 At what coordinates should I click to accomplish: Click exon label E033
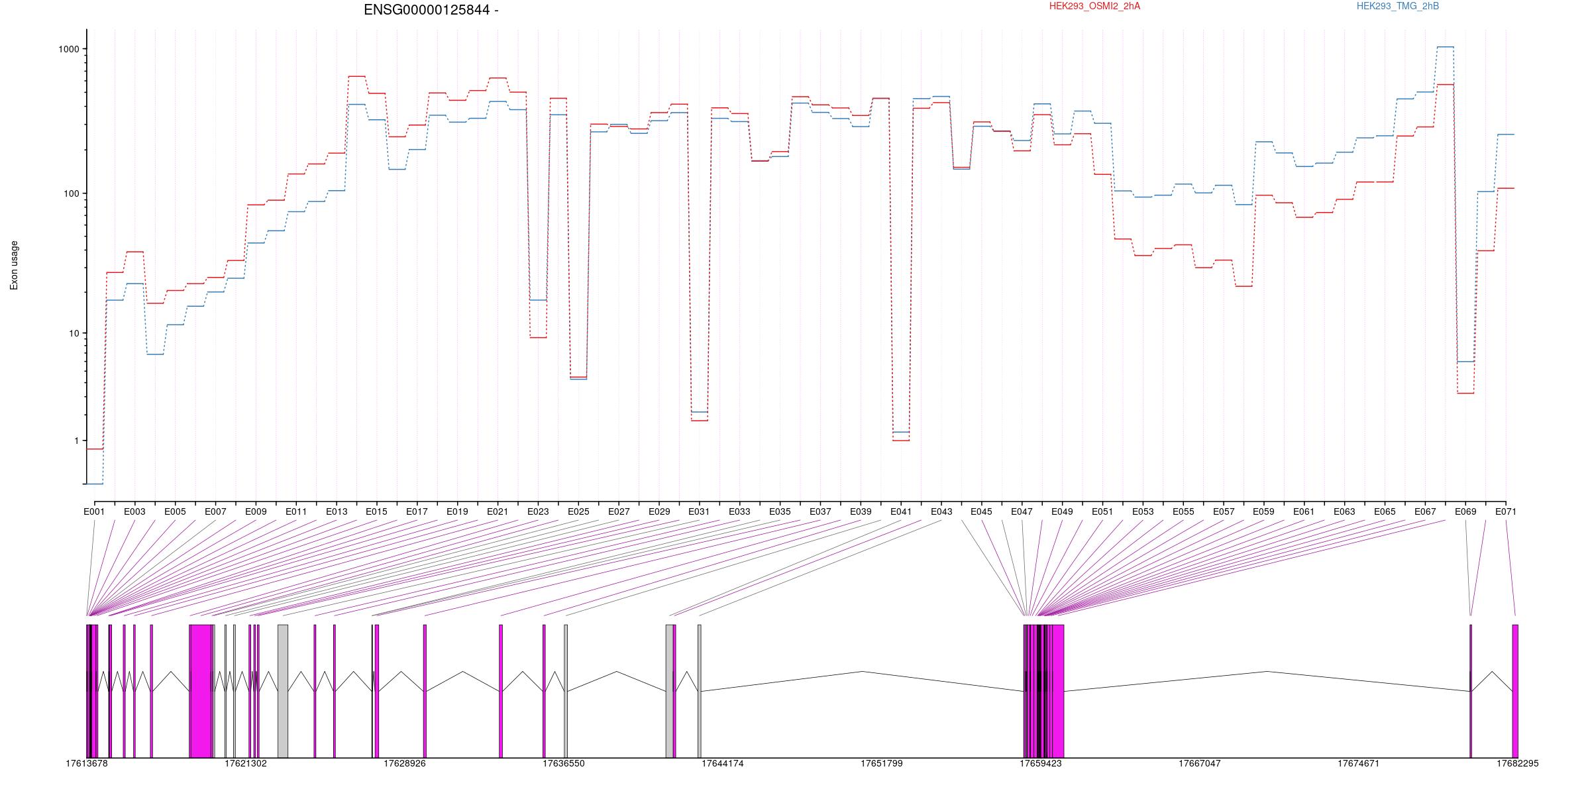(739, 511)
